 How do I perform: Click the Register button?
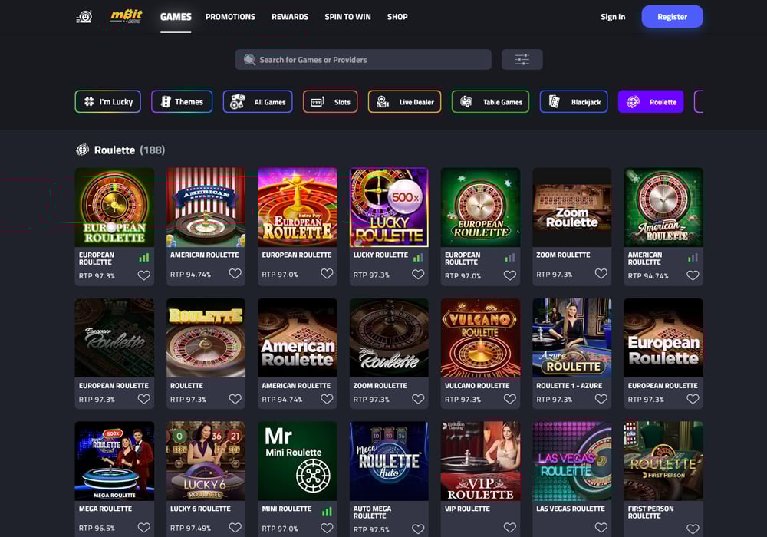(672, 16)
